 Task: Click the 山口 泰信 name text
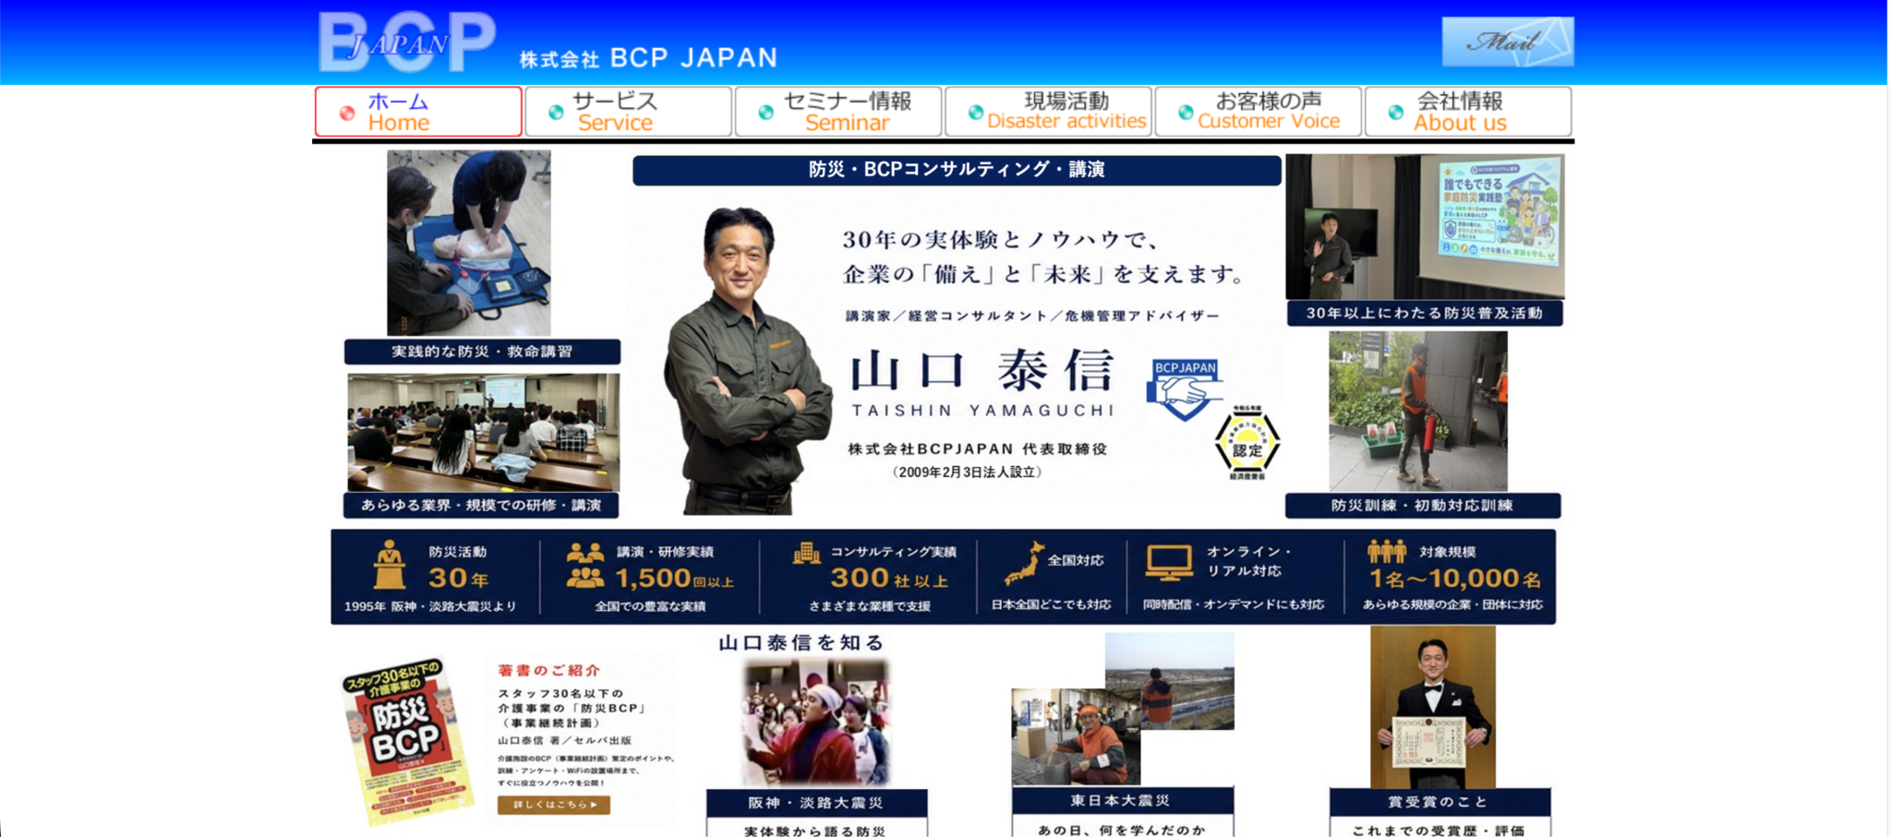click(x=982, y=371)
